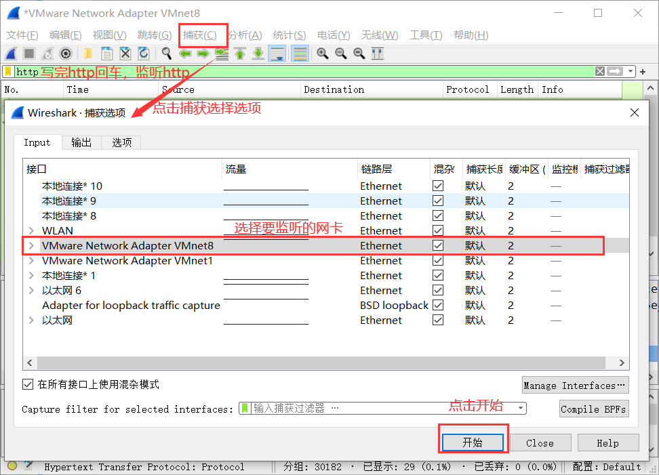Reset the packet text to normal size
659x475 pixels.
[359, 54]
